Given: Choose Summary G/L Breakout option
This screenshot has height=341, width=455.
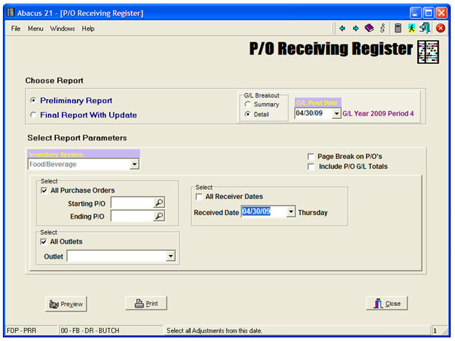Looking at the screenshot, I should click(248, 105).
